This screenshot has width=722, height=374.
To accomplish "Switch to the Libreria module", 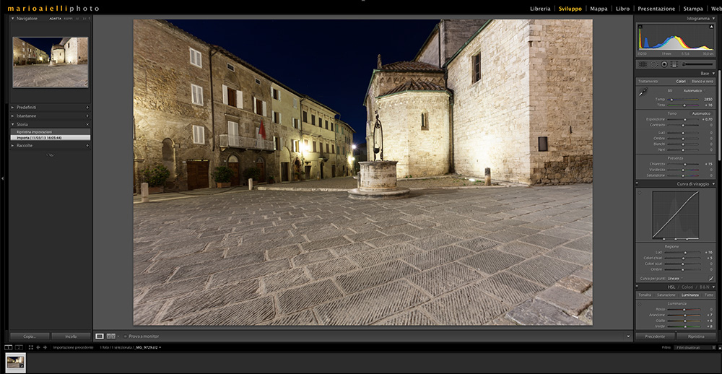I will coord(539,9).
